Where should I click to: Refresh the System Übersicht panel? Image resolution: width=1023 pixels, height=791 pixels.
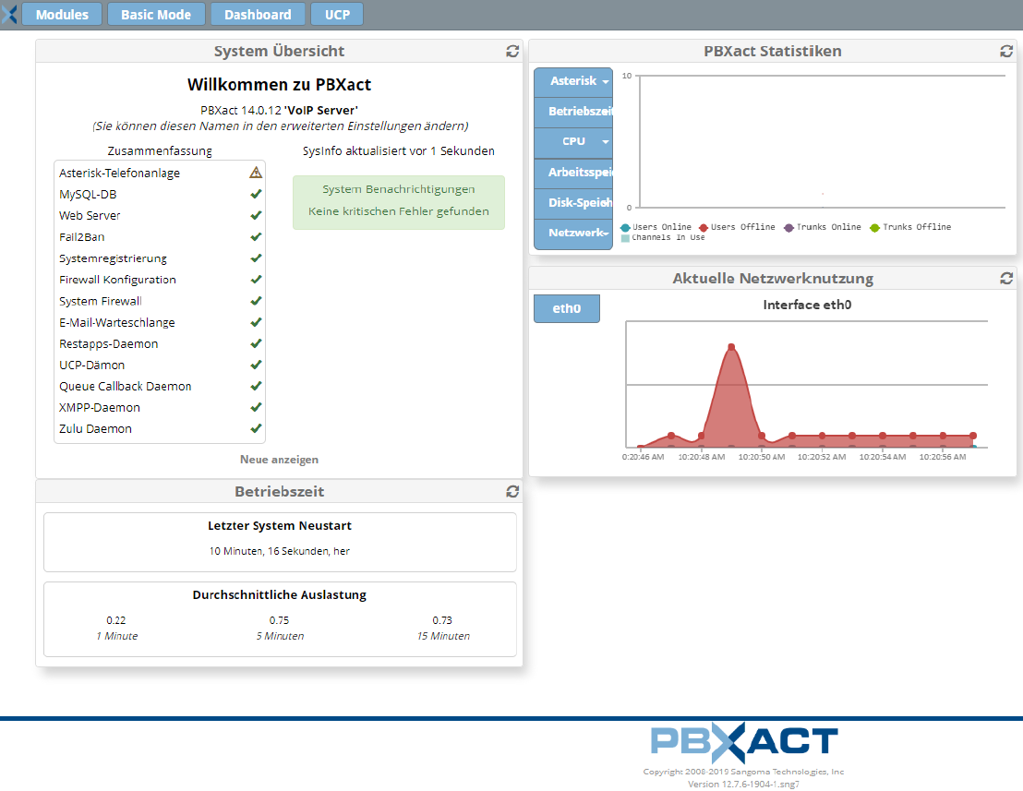(512, 52)
